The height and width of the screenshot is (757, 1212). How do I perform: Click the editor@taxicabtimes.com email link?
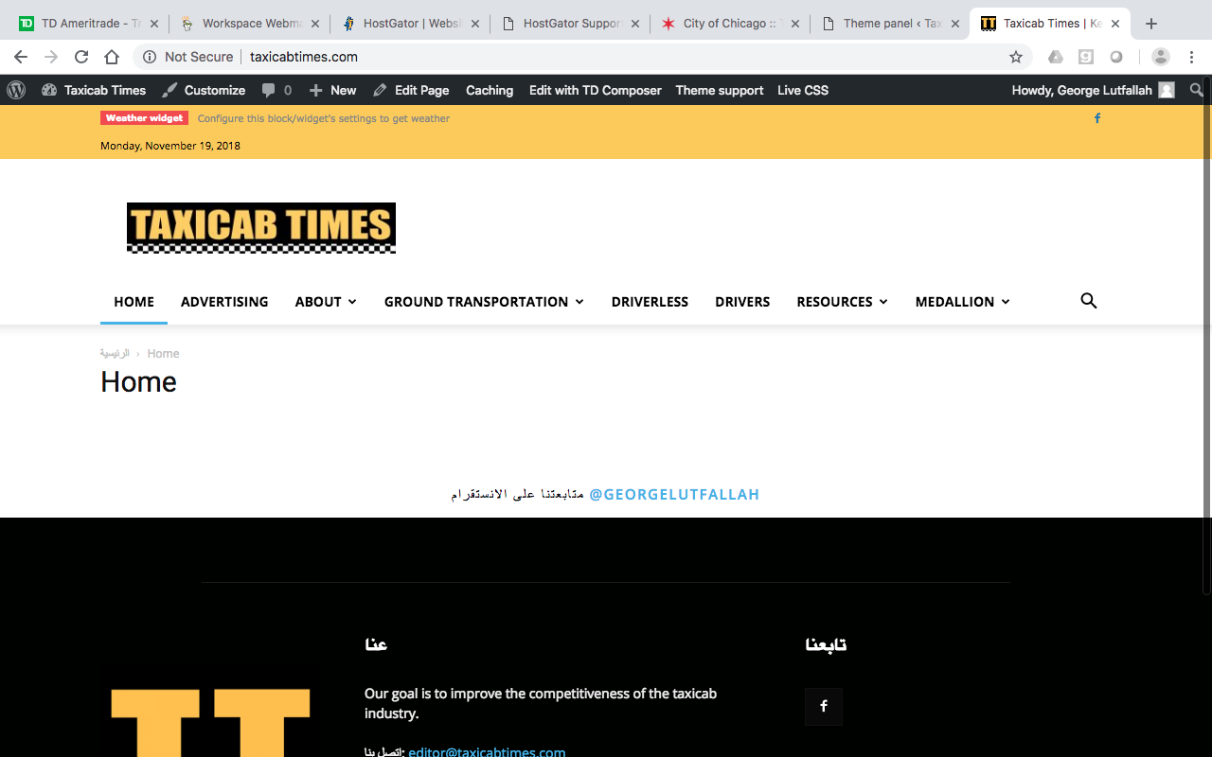[487, 752]
